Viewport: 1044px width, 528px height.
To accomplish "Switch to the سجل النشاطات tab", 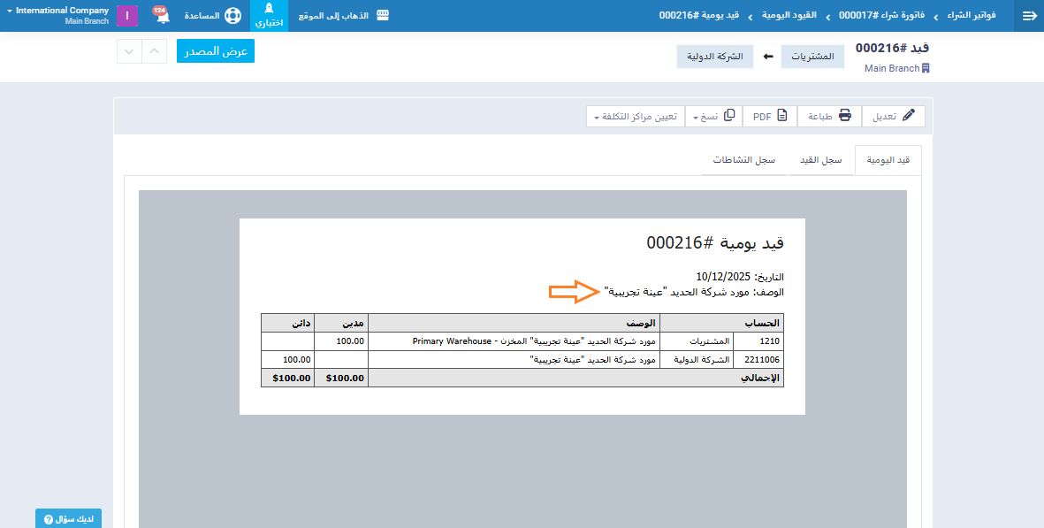I will (x=743, y=160).
